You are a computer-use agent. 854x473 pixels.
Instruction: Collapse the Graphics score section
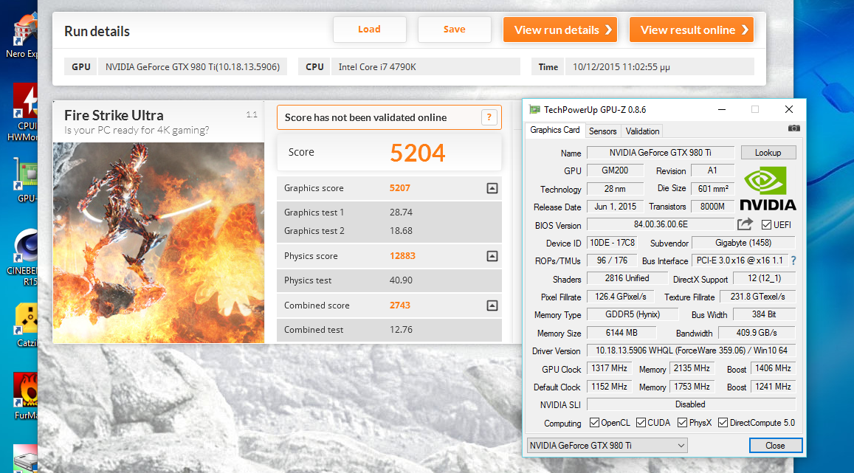coord(492,188)
